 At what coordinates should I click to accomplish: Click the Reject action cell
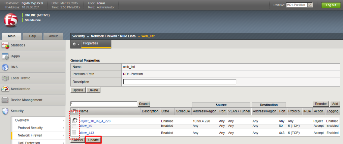click(318, 121)
